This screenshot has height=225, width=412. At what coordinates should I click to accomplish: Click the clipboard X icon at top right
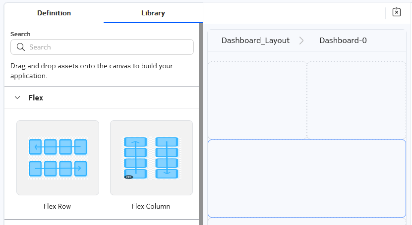397,12
